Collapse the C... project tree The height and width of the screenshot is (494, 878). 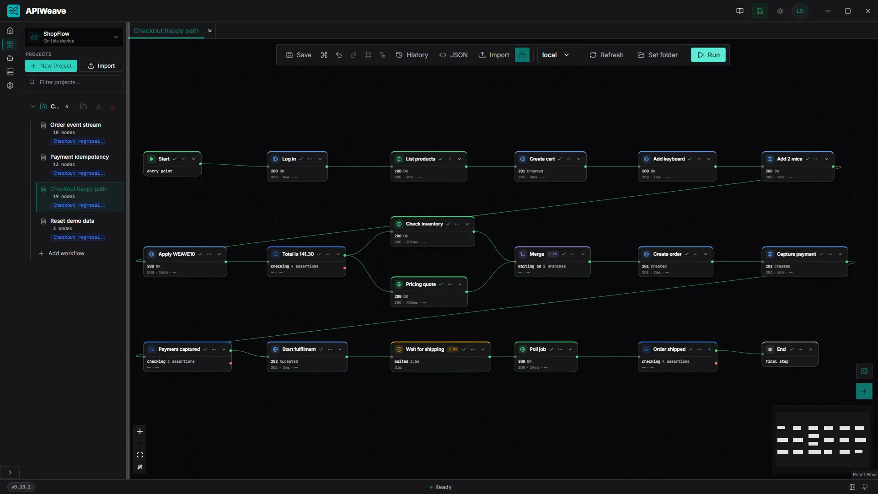[33, 107]
